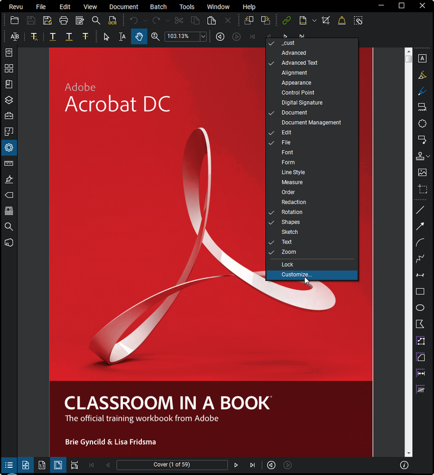Disable the Rotation toolbar
This screenshot has height=475, width=434.
coord(312,212)
